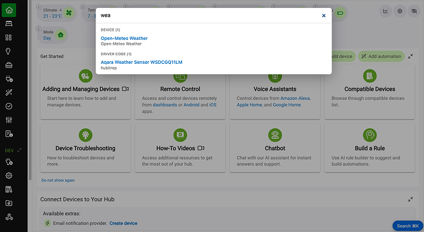Follow the Google Home link
Image resolution: width=424 pixels, height=232 pixels.
[287, 105]
